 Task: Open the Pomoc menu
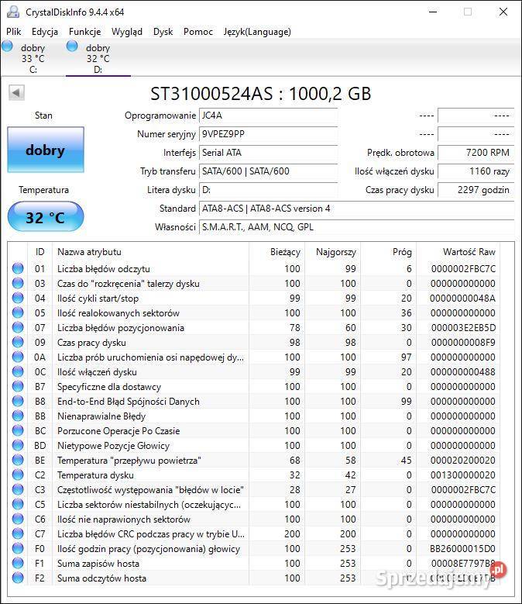[x=197, y=32]
